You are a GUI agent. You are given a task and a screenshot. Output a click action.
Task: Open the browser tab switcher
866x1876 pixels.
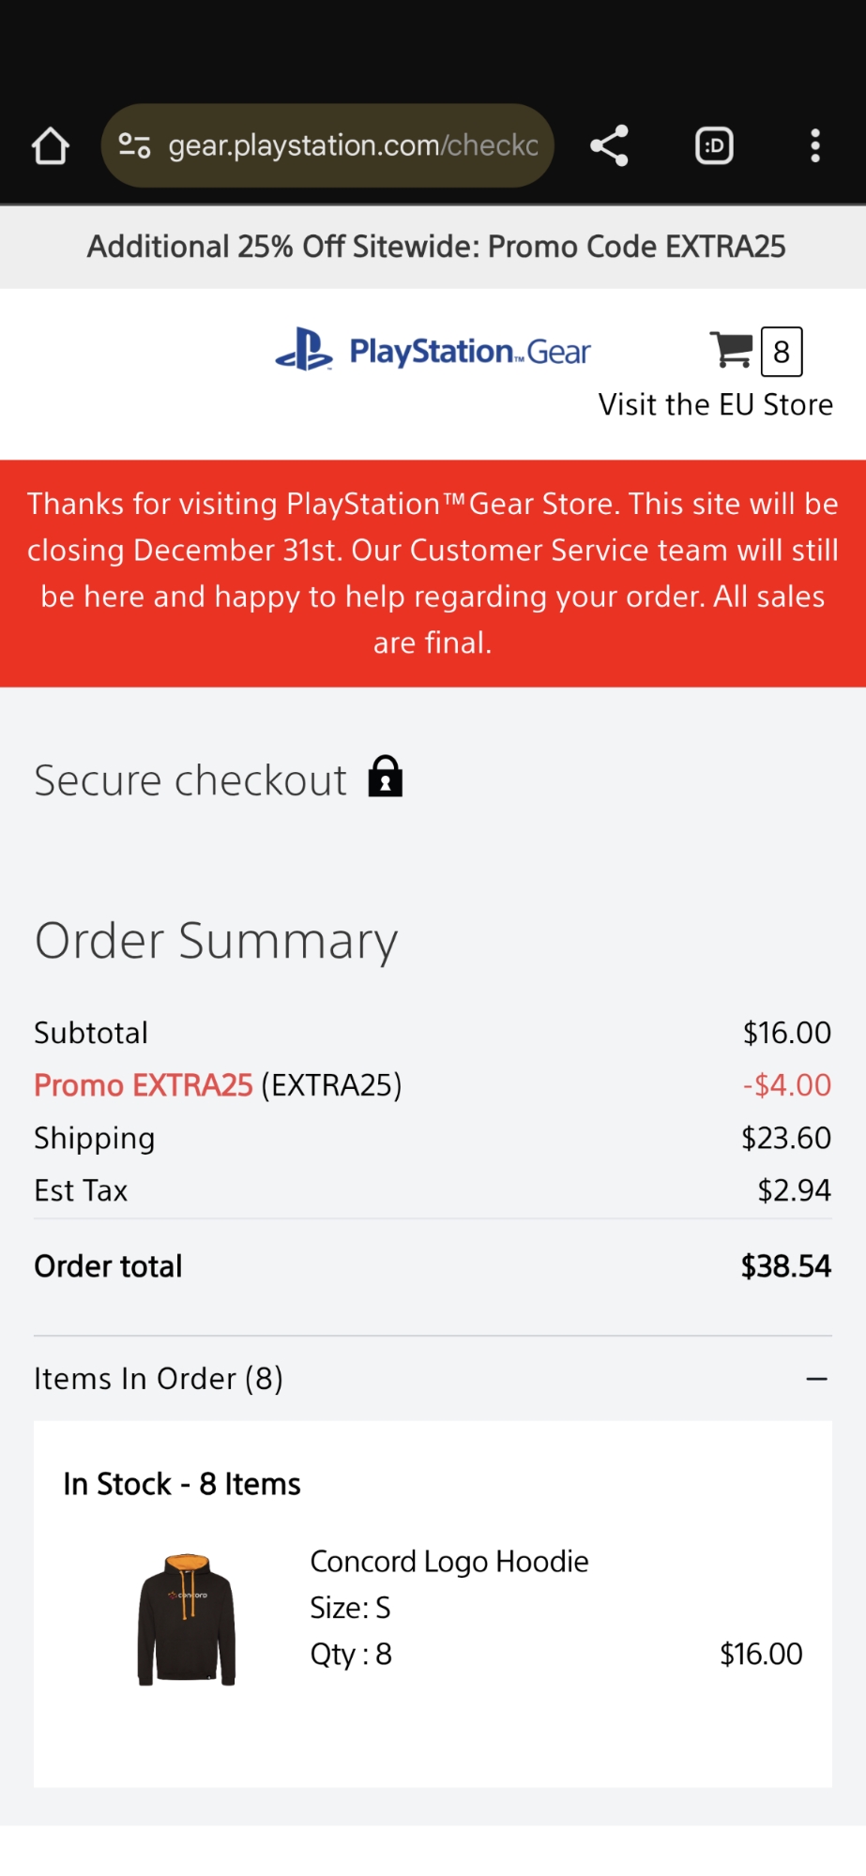pos(714,146)
